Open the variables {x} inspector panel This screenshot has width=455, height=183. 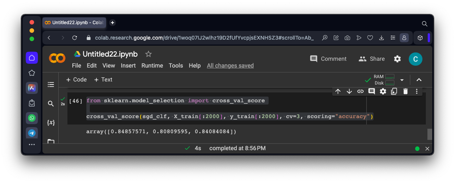[x=51, y=123]
